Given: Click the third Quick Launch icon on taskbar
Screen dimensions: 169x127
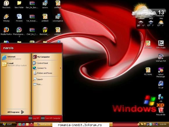Looking at the screenshot, I should pyautogui.click(x=27, y=124).
